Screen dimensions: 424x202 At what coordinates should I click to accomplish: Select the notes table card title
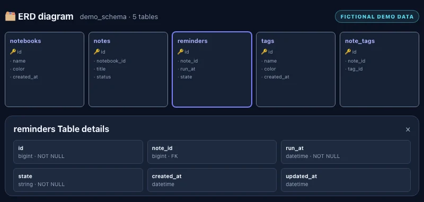click(102, 41)
